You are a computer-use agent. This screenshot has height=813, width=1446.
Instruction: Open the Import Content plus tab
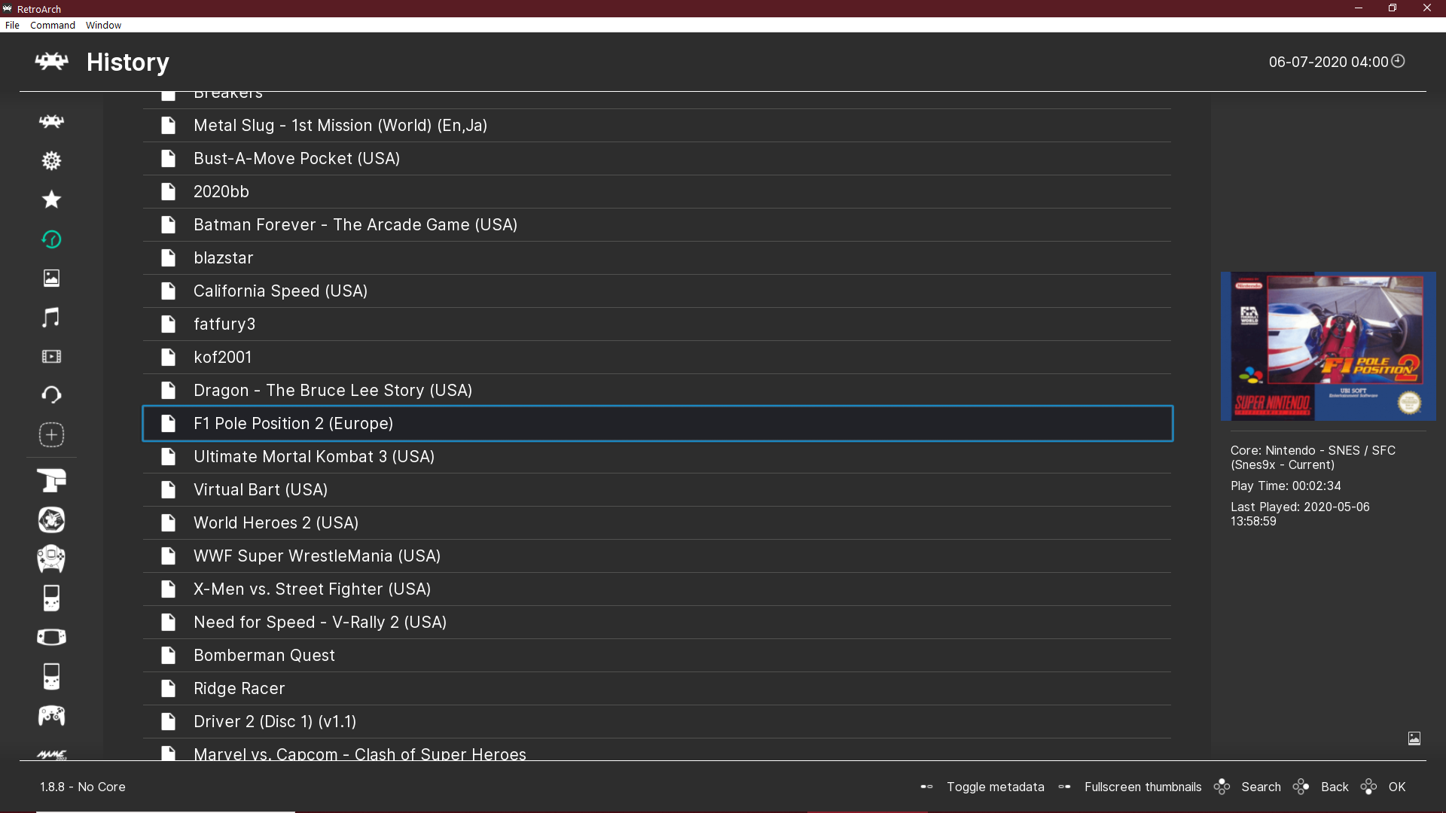tap(51, 434)
